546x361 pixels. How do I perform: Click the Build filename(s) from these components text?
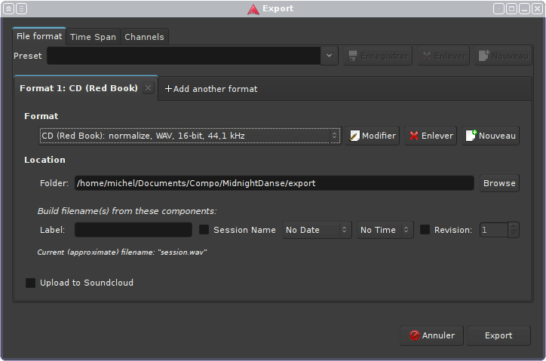tap(127, 211)
